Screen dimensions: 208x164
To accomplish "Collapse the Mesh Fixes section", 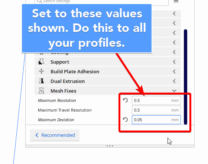I will [x=174, y=91].
